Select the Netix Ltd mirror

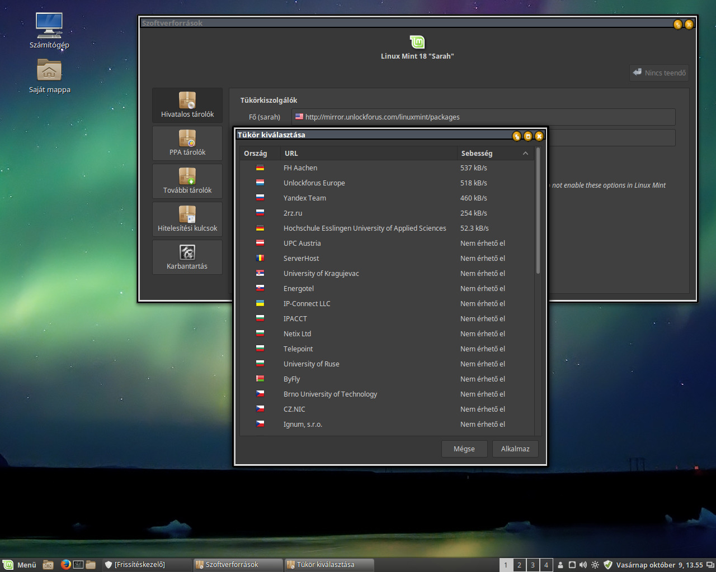click(x=387, y=333)
